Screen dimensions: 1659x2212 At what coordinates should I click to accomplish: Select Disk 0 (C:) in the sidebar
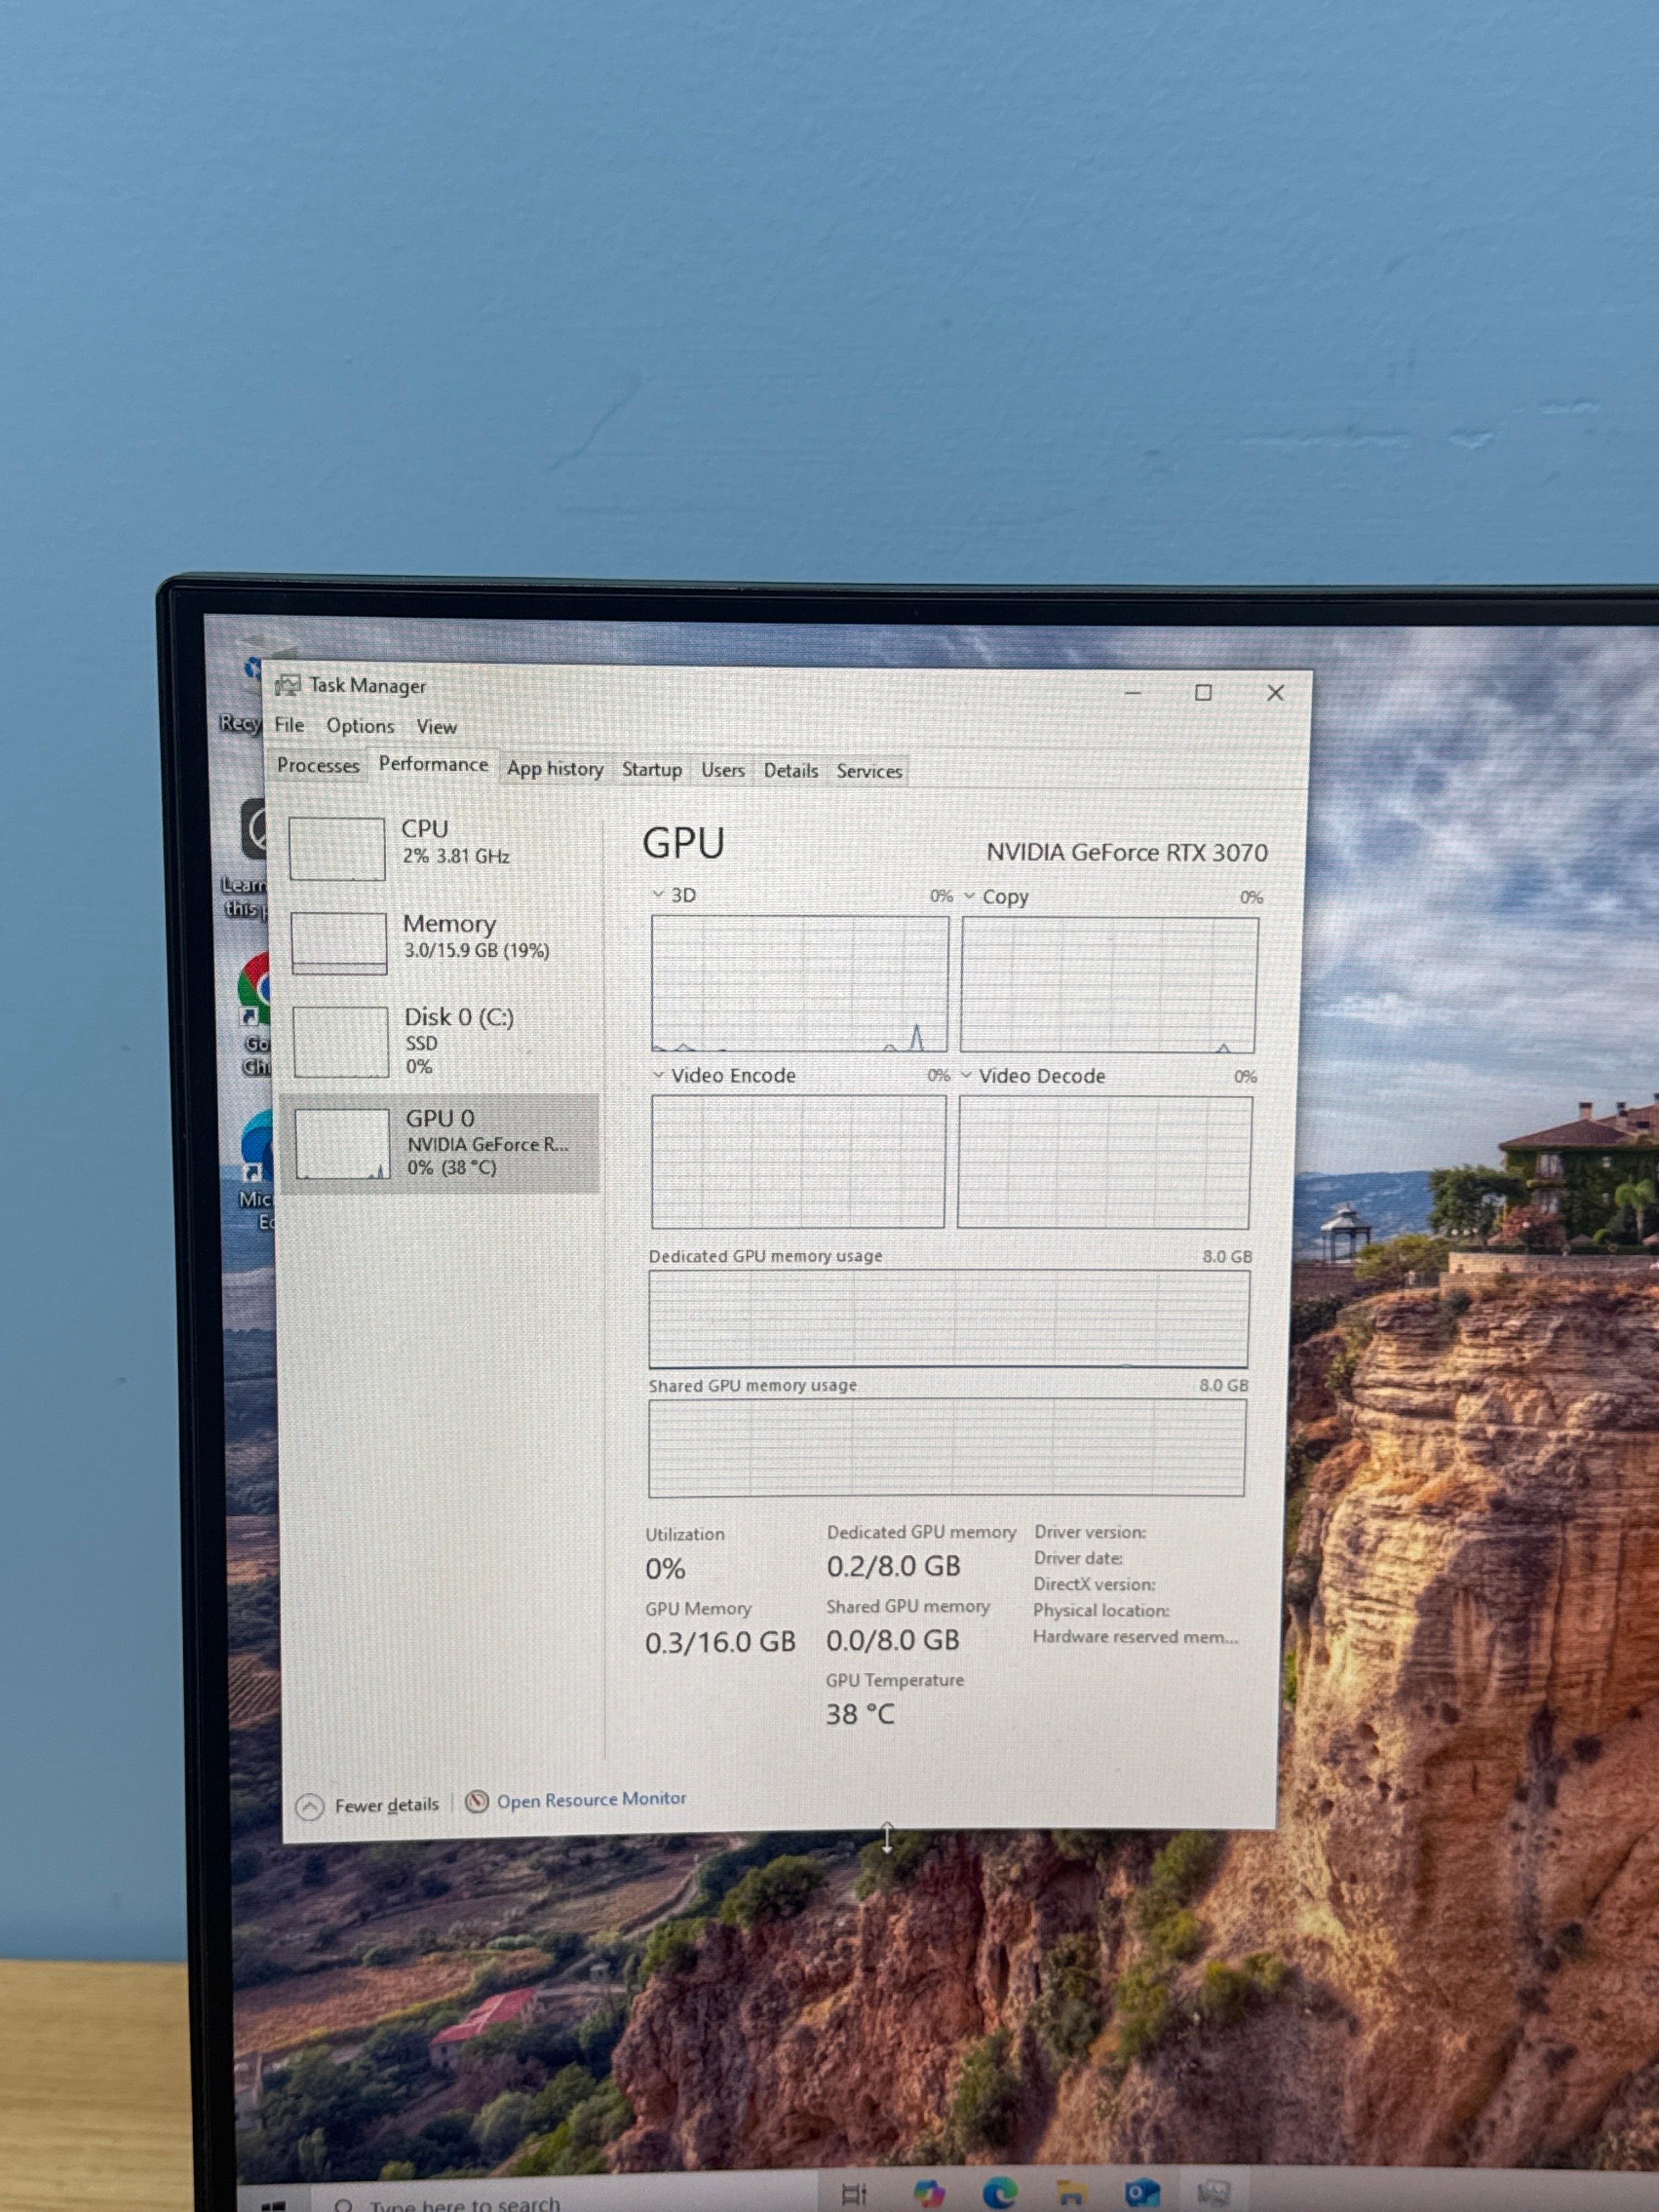click(440, 1041)
